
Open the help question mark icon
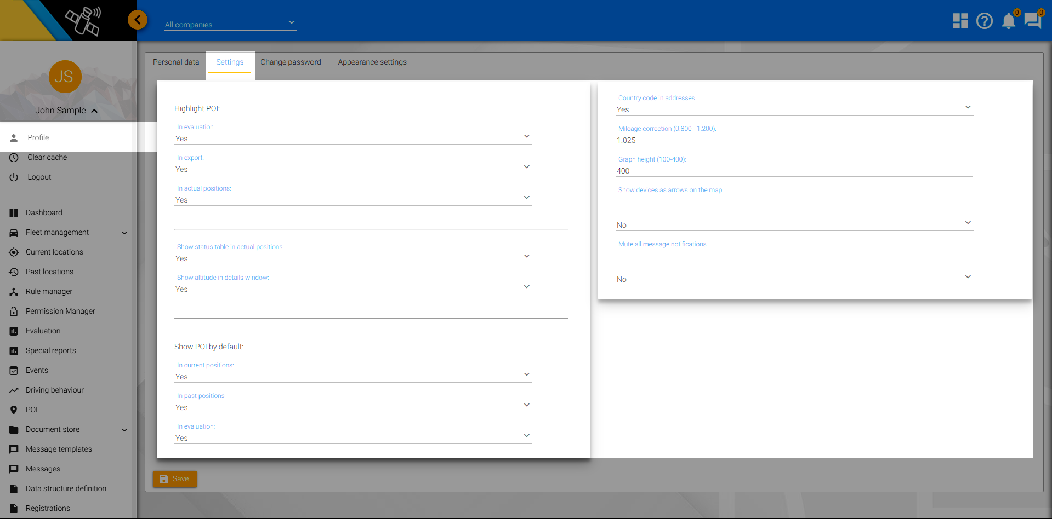[x=984, y=21]
